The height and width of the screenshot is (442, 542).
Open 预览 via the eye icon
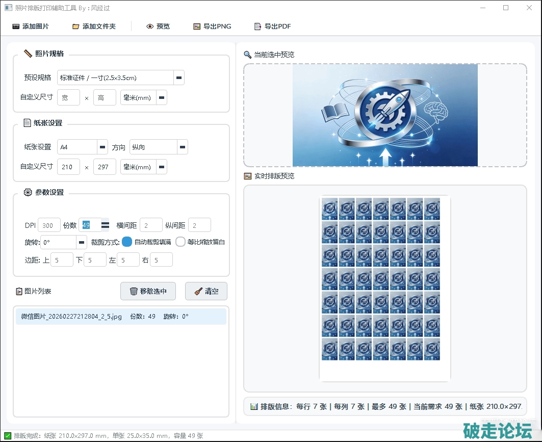tap(150, 27)
